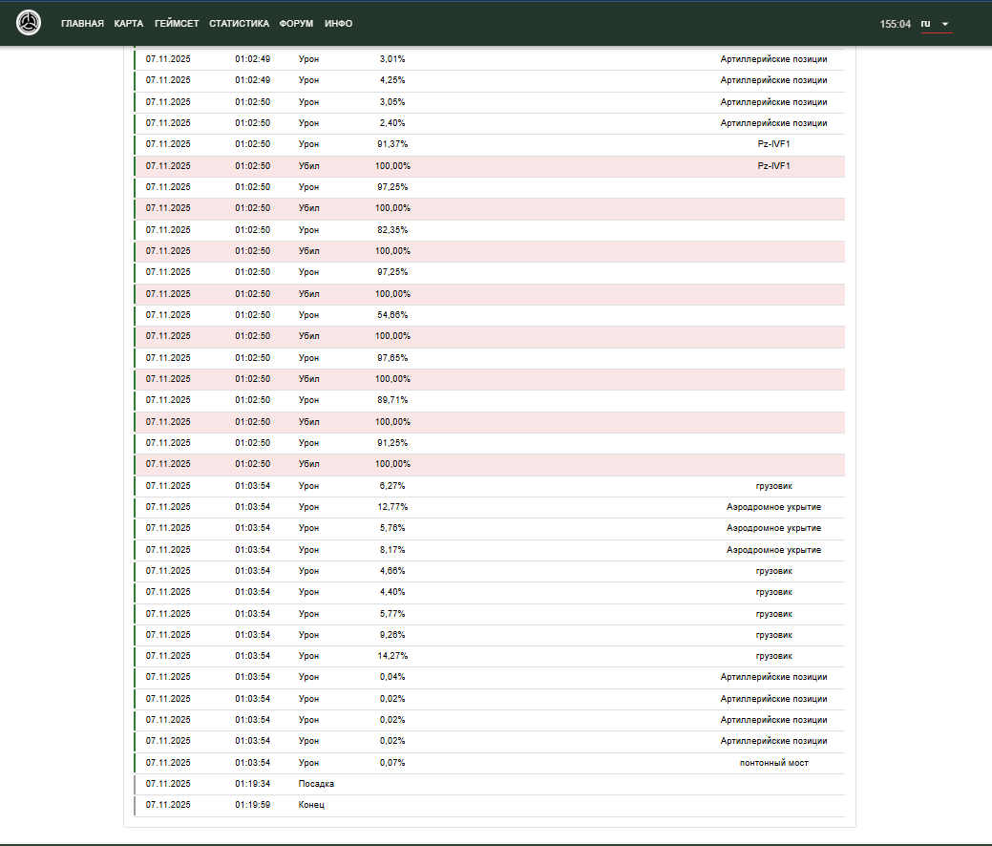Click the 155:04 timer in header
Screen dimensions: 992x846
pyautogui.click(x=895, y=24)
